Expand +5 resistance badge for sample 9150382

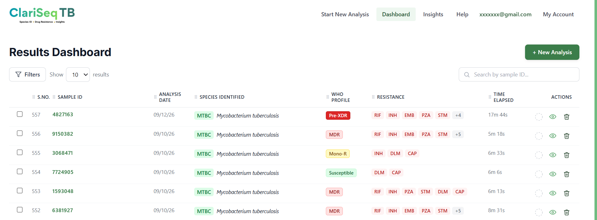click(458, 134)
